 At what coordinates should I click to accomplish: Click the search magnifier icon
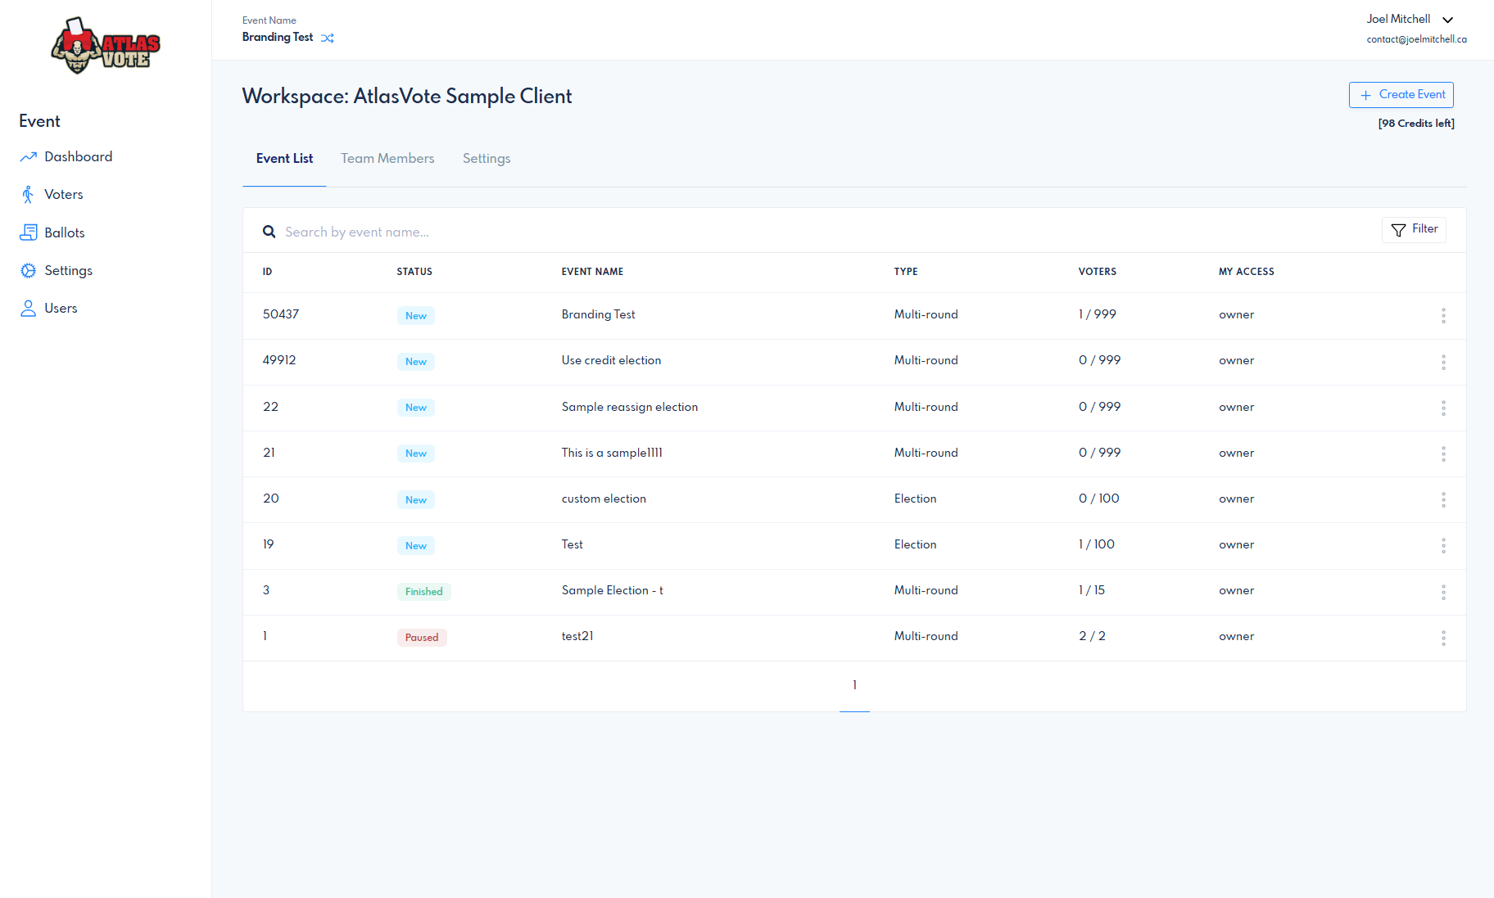point(269,232)
